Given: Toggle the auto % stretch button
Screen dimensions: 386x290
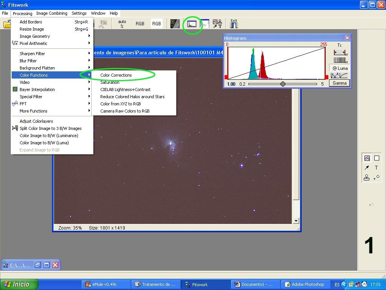Looking at the screenshot, I should coord(122,24).
